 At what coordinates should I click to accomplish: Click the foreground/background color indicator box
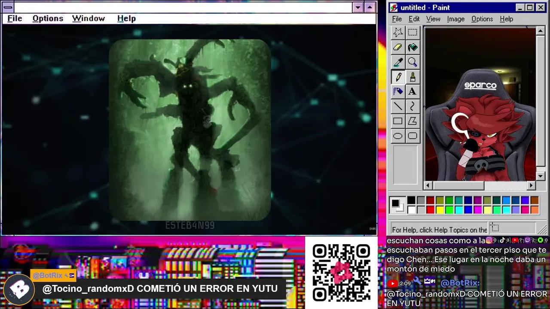coord(397,205)
